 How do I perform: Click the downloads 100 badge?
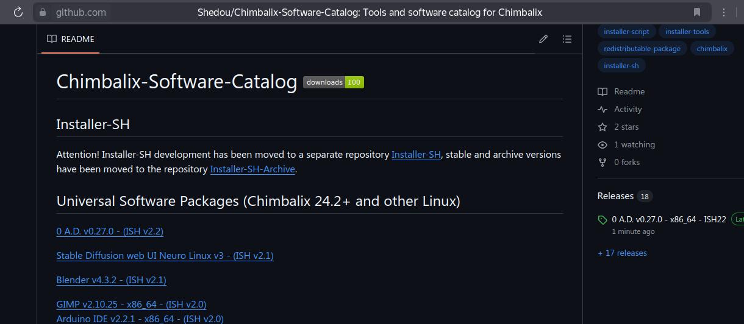coord(334,82)
